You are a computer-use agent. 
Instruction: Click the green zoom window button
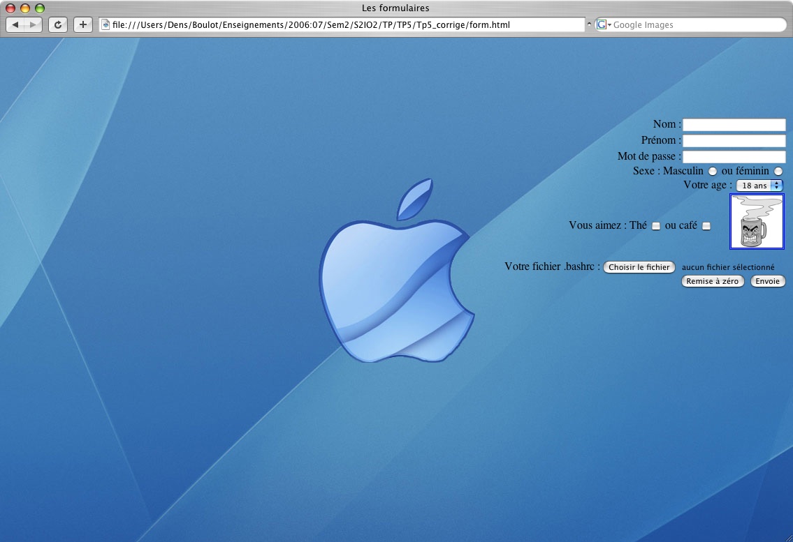(39, 8)
